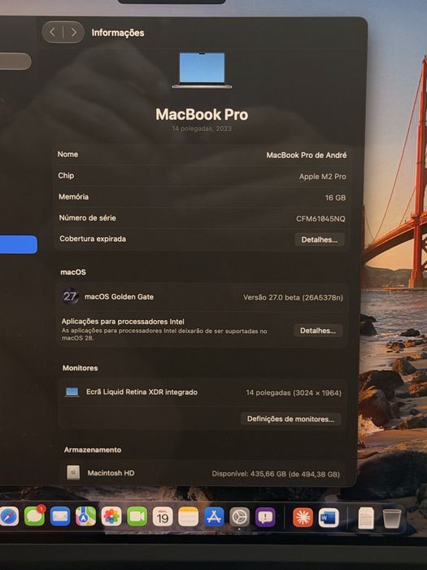
Task: Select the Apple M2 Pro chip value
Action: click(x=322, y=177)
